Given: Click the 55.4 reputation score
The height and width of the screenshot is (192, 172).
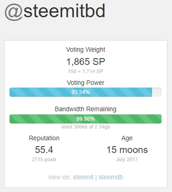Looking at the screenshot, I should pos(44,150).
